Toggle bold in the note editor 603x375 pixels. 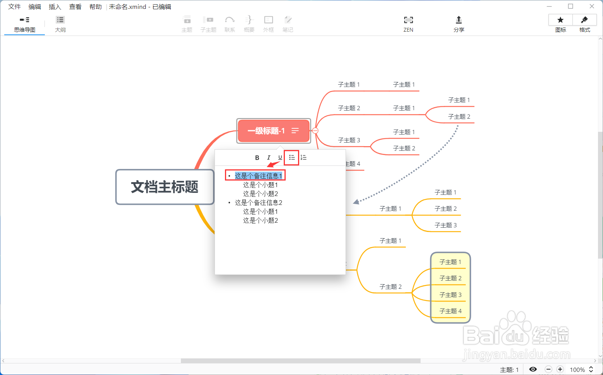point(257,158)
